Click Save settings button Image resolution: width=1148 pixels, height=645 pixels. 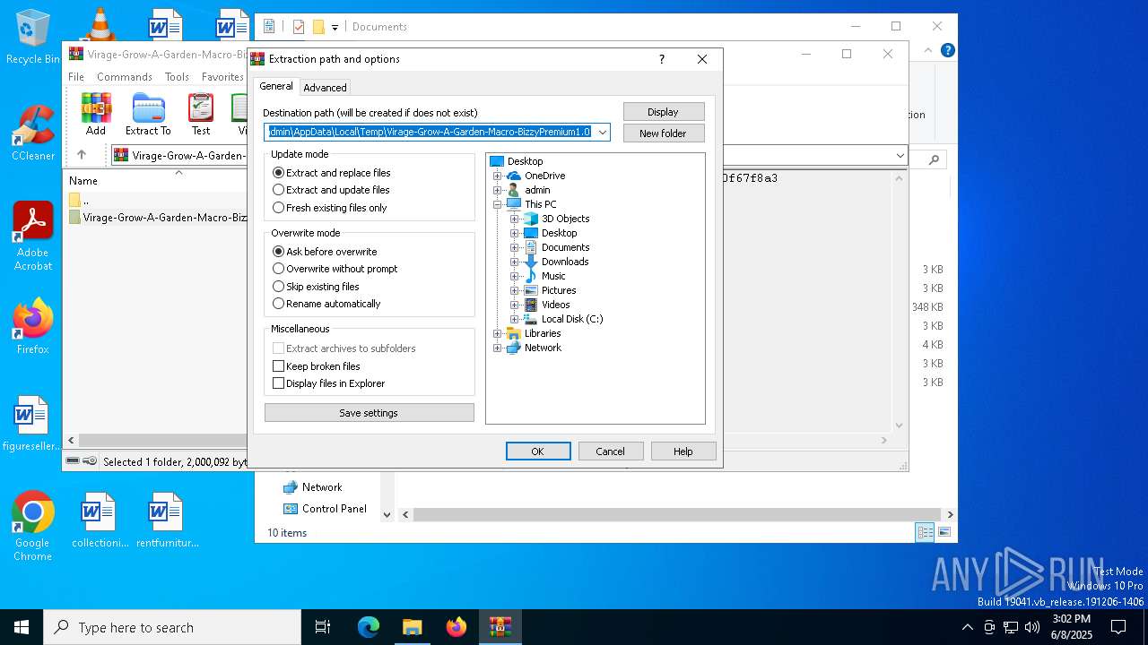tap(369, 413)
